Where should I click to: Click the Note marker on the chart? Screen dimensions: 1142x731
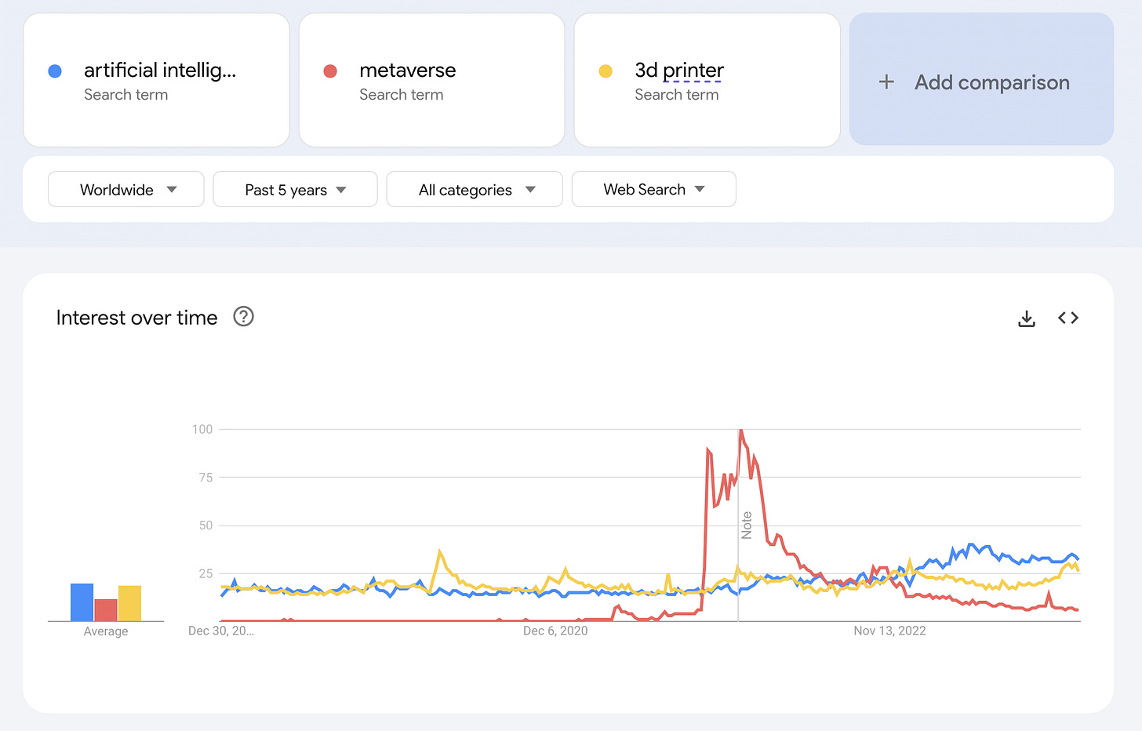point(747,525)
